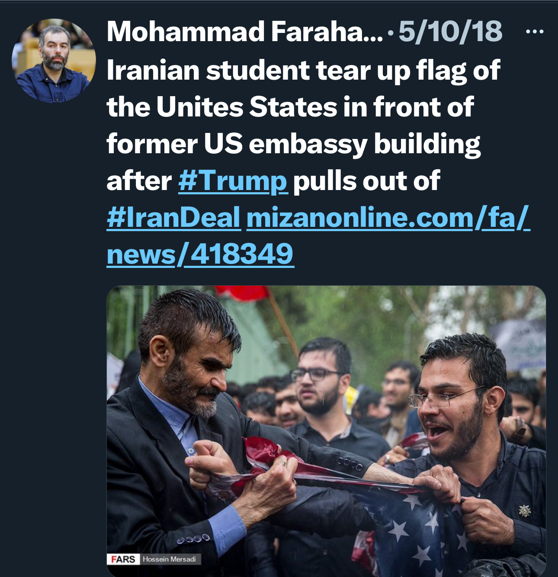
Task: Open the #Trump hashtag
Action: point(232,181)
